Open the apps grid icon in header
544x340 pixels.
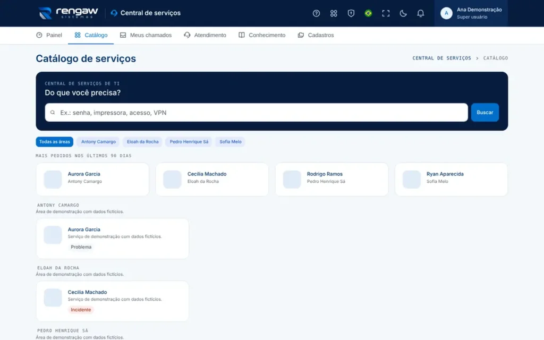[x=334, y=13]
